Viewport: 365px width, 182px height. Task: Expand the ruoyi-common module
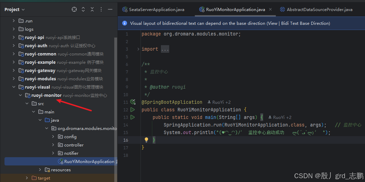[x=14, y=54]
